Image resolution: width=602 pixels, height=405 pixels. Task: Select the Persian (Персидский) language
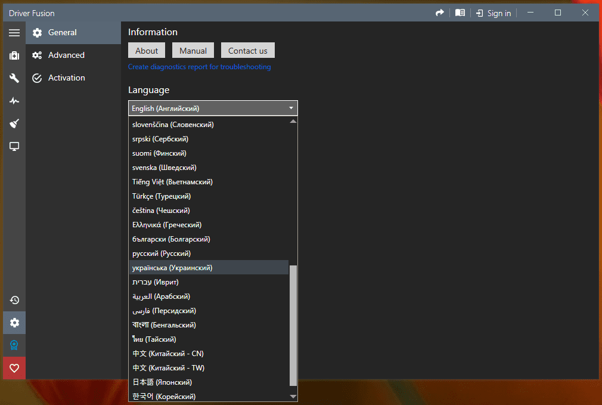click(209, 311)
